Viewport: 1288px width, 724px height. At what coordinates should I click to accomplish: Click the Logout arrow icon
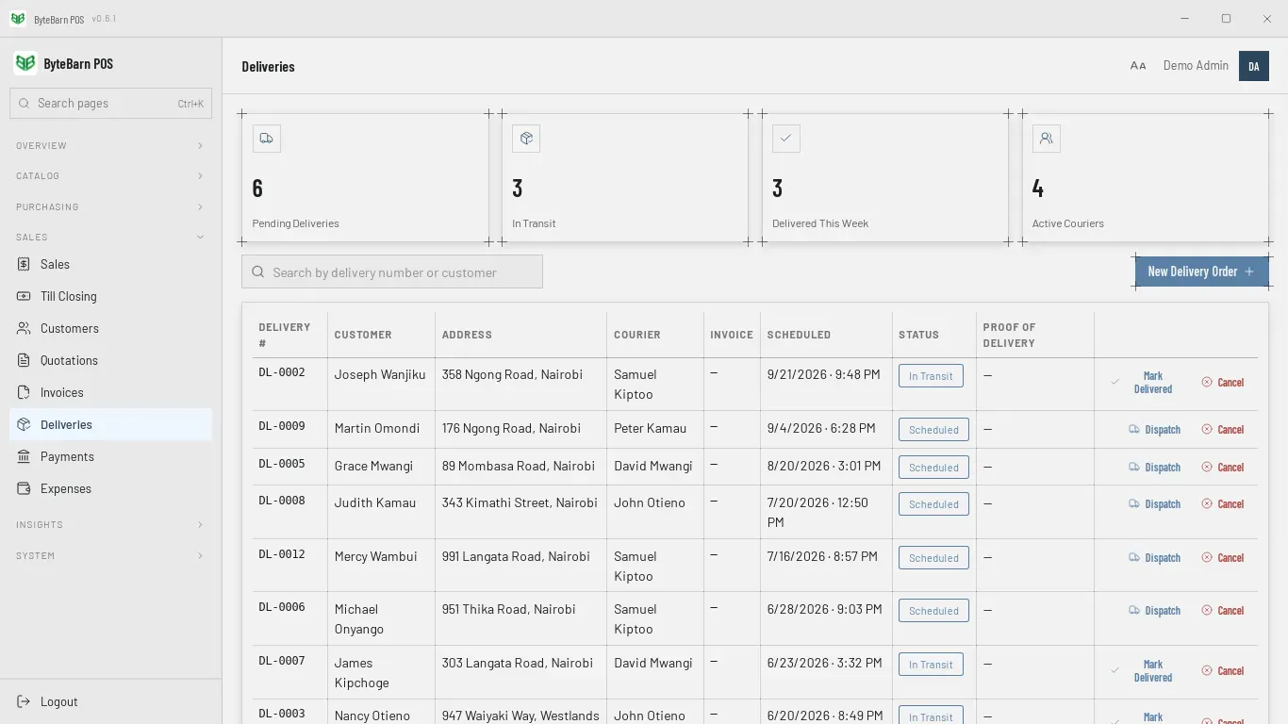[24, 701]
